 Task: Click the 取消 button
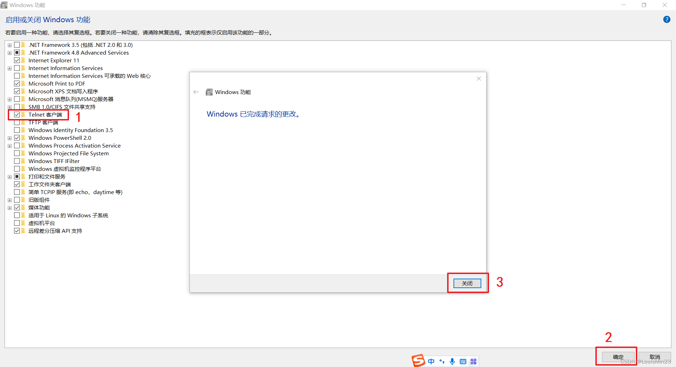[x=655, y=357]
